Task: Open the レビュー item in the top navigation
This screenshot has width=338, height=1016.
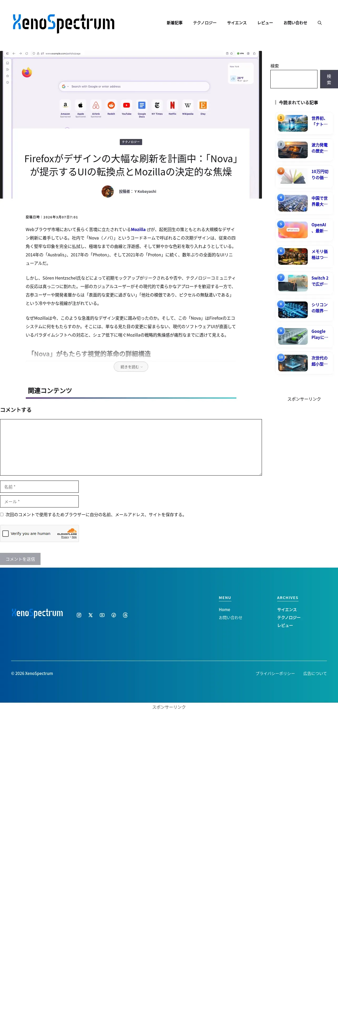Action: 265,23
